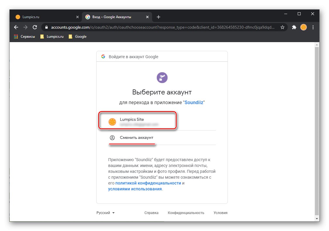Reload the page with the refresh icon
Screen dimensions: 329x231
35,27
